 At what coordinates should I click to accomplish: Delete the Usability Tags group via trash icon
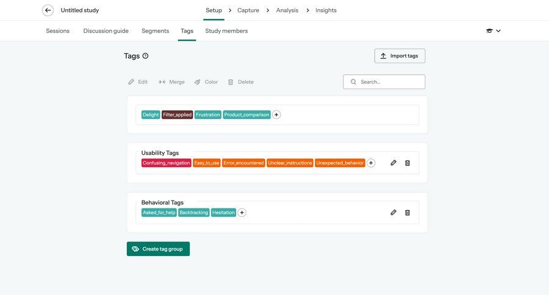click(407, 163)
